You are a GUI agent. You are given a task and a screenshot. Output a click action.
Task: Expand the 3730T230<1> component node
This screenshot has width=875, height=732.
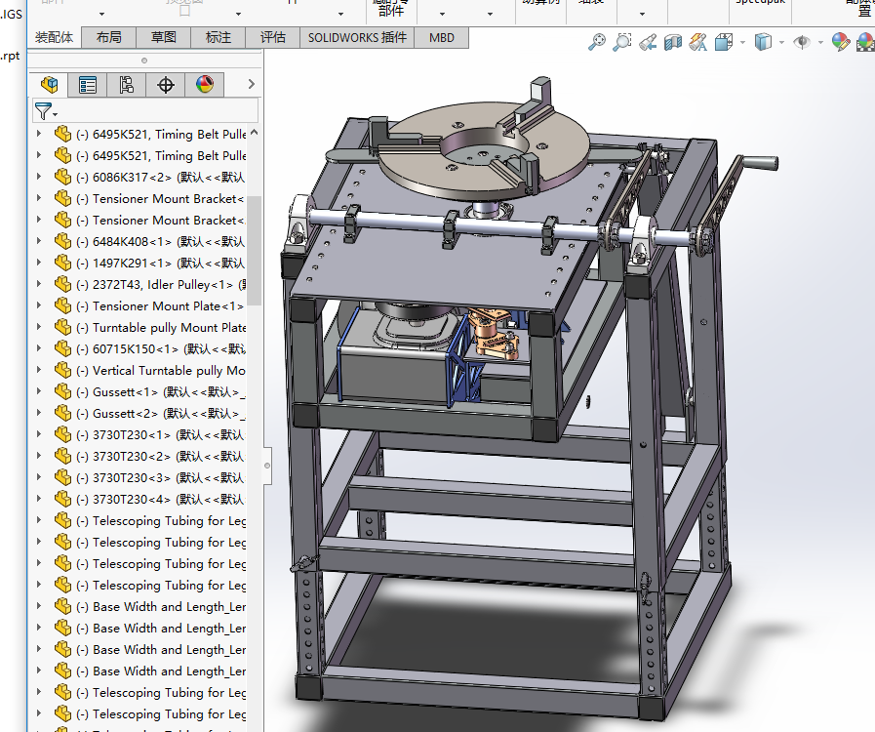[39, 434]
